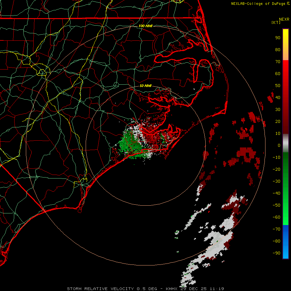Click the -70 value on the velocity scale
The width and height of the screenshot is (291, 291).
276,229
